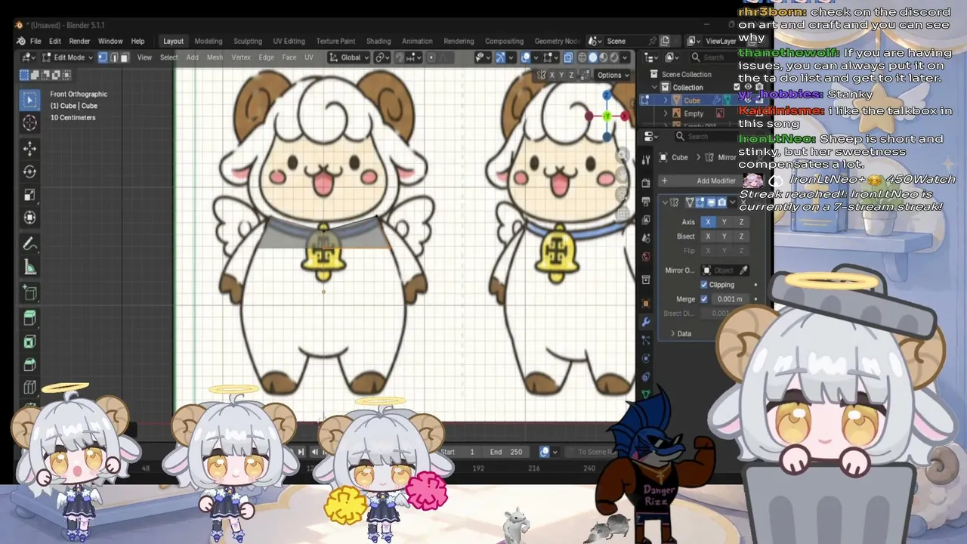Open the Render menu
This screenshot has height=544, width=967.
[x=79, y=41]
